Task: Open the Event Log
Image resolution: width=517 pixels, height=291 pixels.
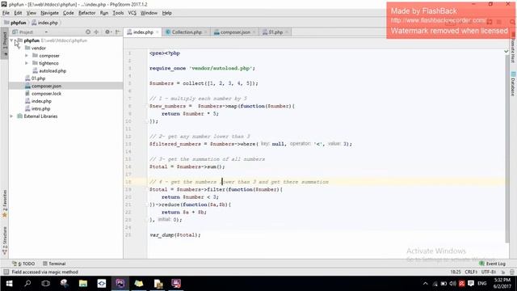Action: tap(492, 264)
